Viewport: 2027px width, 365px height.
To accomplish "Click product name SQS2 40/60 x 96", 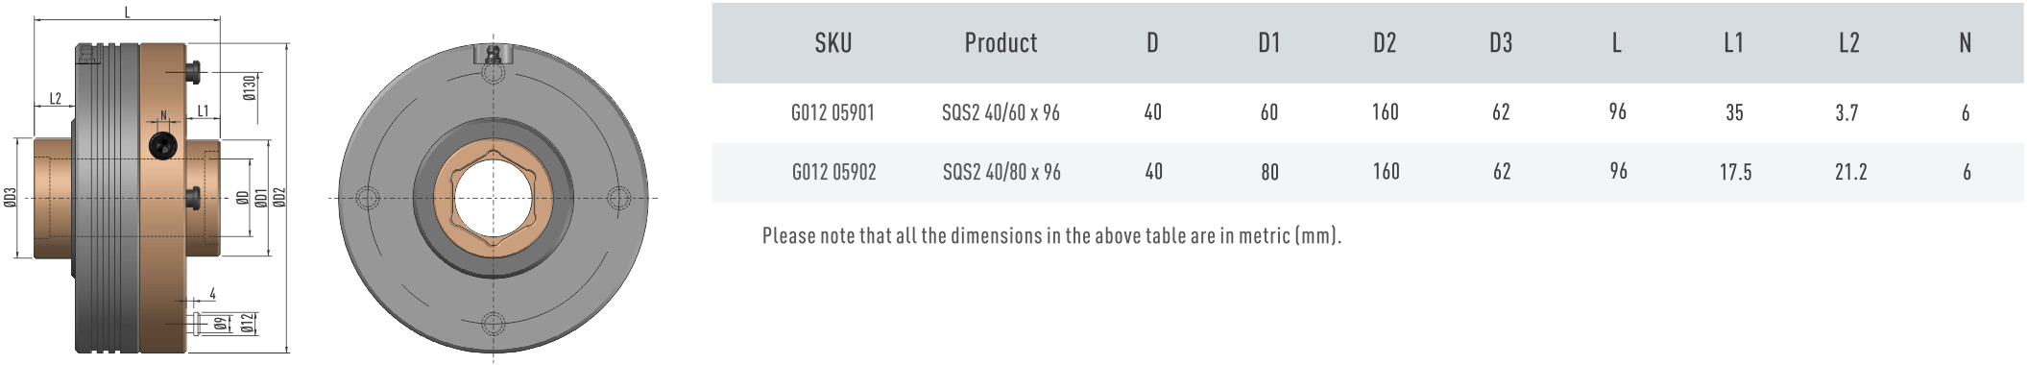I will tap(1001, 113).
